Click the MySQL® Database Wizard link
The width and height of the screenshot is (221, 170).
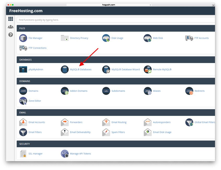(x=126, y=69)
